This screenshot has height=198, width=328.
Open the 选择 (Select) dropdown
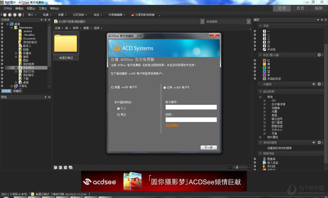98,28
